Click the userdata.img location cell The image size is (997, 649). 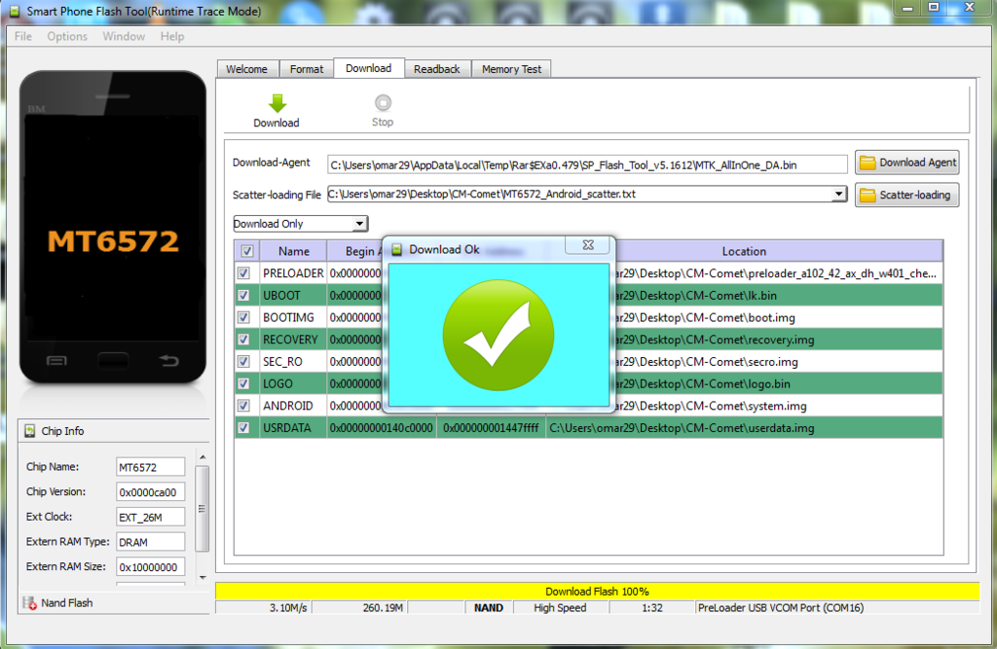[743, 428]
